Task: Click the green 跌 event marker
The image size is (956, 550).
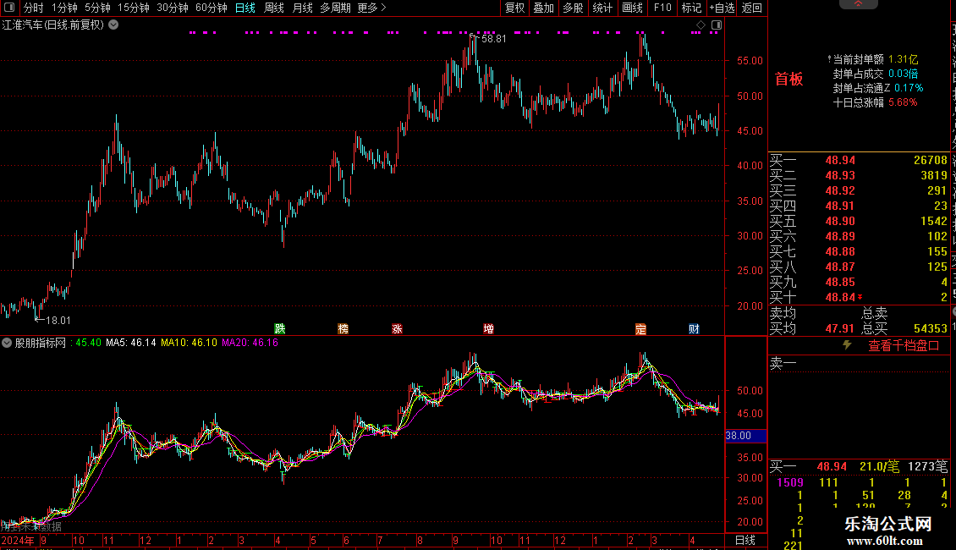Action: tap(280, 328)
